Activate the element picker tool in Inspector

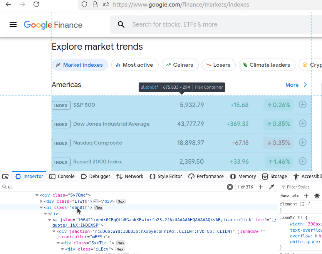5,176
